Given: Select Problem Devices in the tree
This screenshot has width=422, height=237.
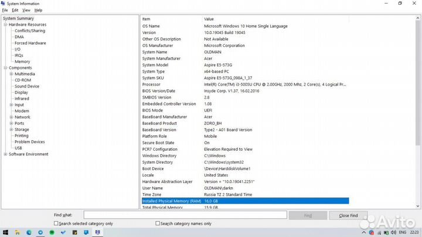Looking at the screenshot, I should point(30,142).
